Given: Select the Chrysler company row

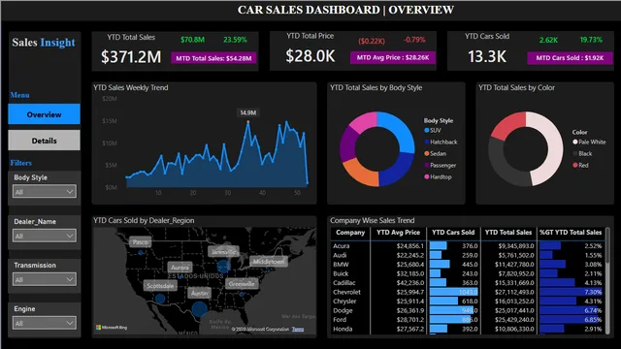Looking at the screenshot, I should (468, 301).
